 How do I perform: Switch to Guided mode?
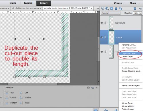(x=28, y=3)
